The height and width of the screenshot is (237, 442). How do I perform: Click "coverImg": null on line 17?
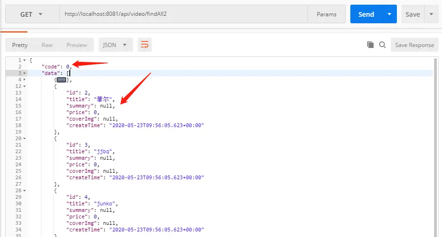point(92,119)
